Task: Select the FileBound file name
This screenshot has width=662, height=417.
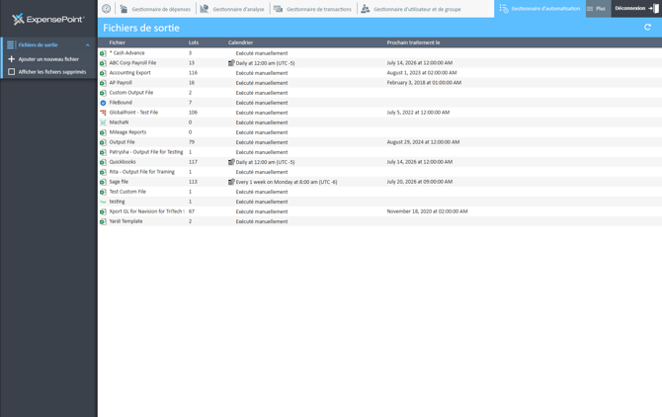Action: pos(121,103)
